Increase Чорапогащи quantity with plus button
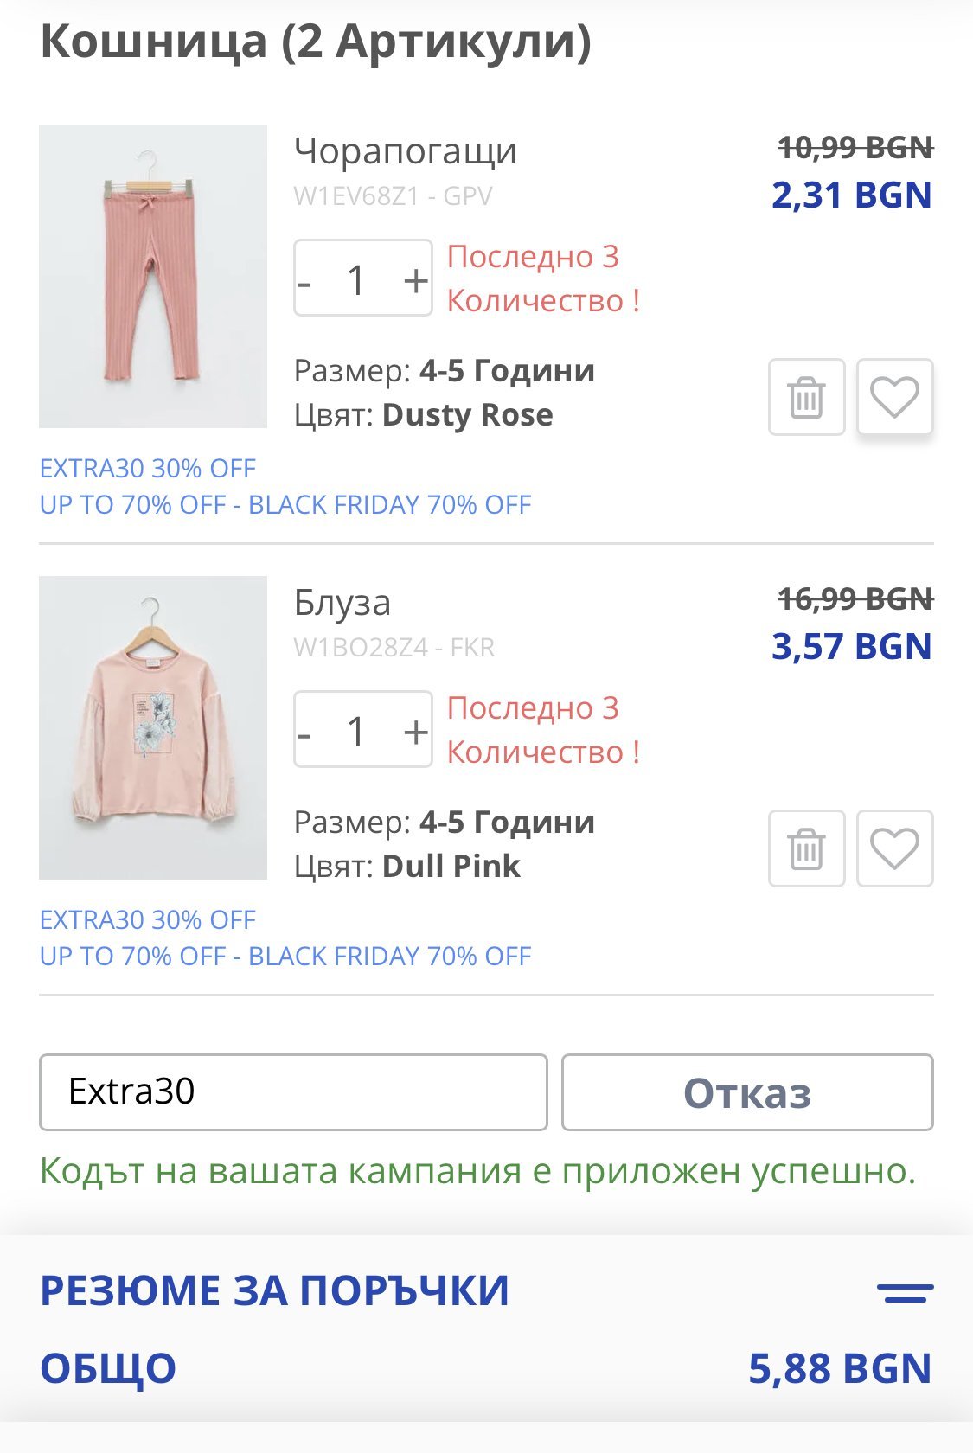The image size is (973, 1453). pos(416,280)
